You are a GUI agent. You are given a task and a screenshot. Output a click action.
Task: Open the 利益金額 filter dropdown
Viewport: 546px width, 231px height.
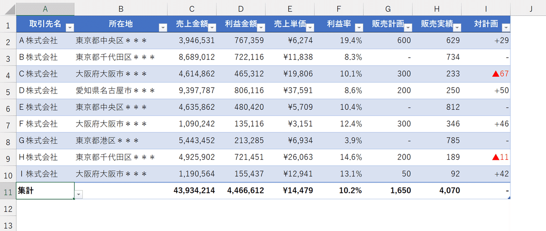pos(261,28)
